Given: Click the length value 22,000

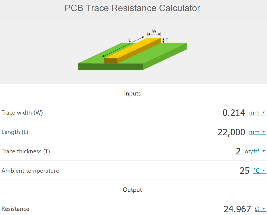Looking at the screenshot, I should click(231, 132).
